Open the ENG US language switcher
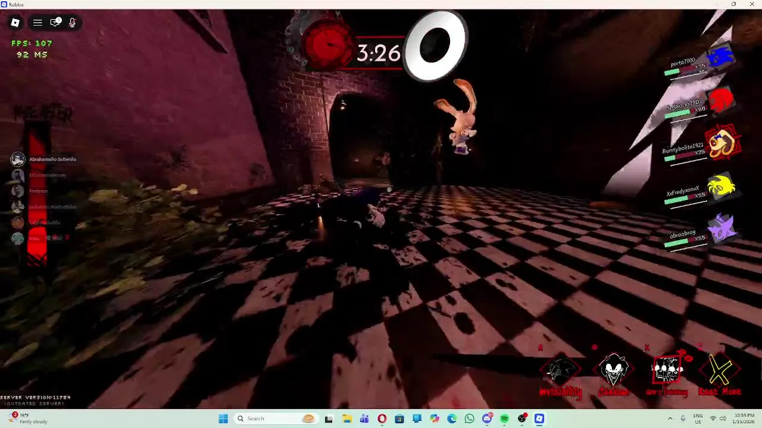This screenshot has height=428, width=762. [698, 418]
